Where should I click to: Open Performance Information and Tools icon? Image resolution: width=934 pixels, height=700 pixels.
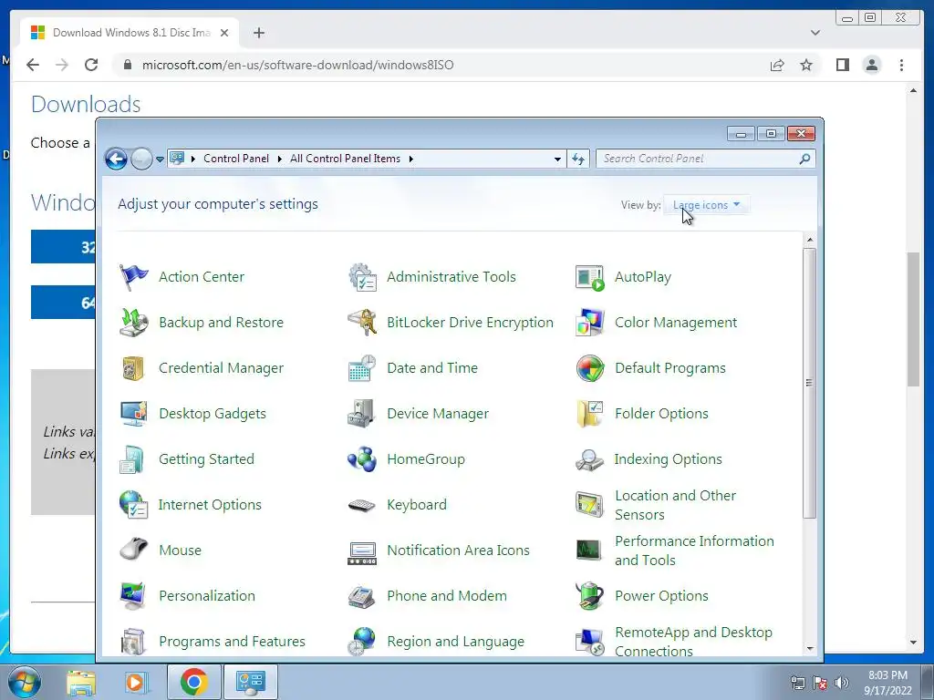(590, 550)
